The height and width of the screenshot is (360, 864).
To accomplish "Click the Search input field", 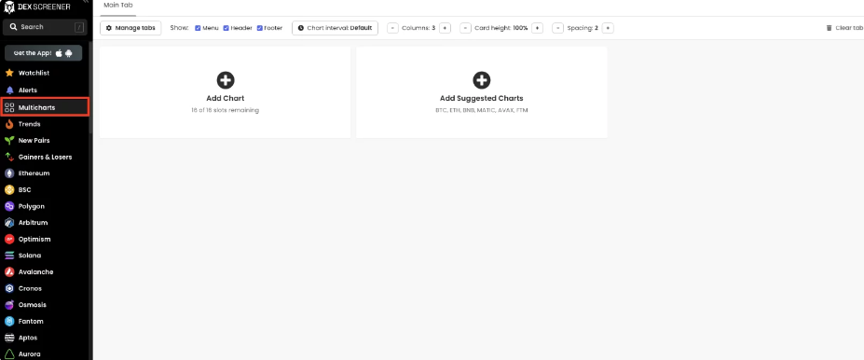I will tap(45, 27).
